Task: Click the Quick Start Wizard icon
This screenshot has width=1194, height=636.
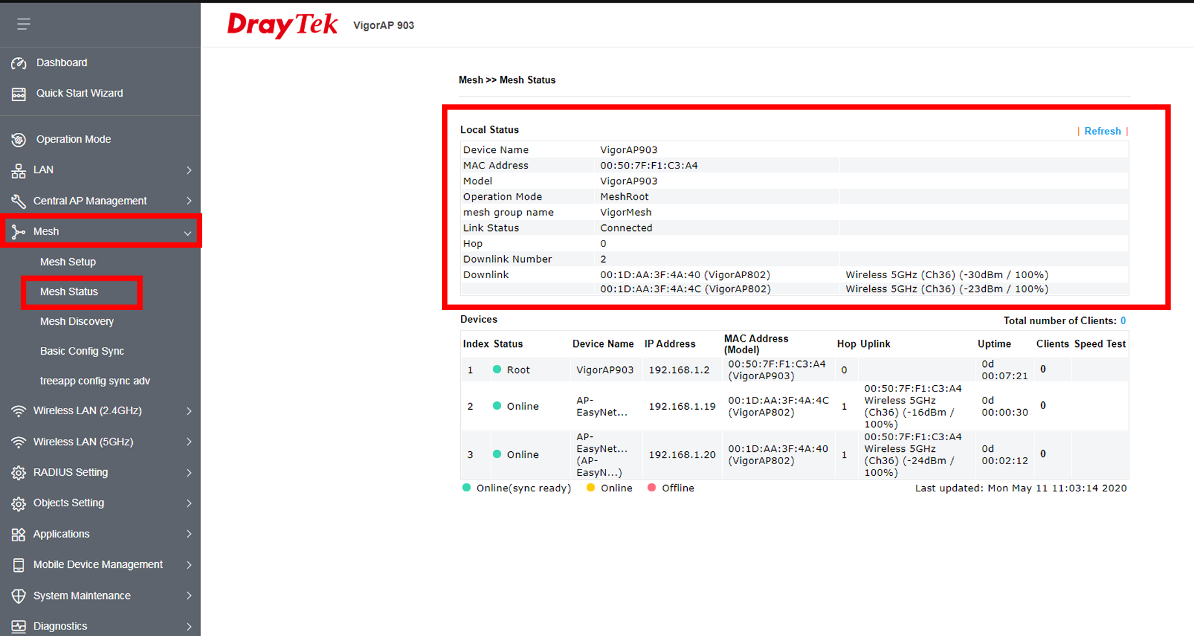Action: point(19,94)
